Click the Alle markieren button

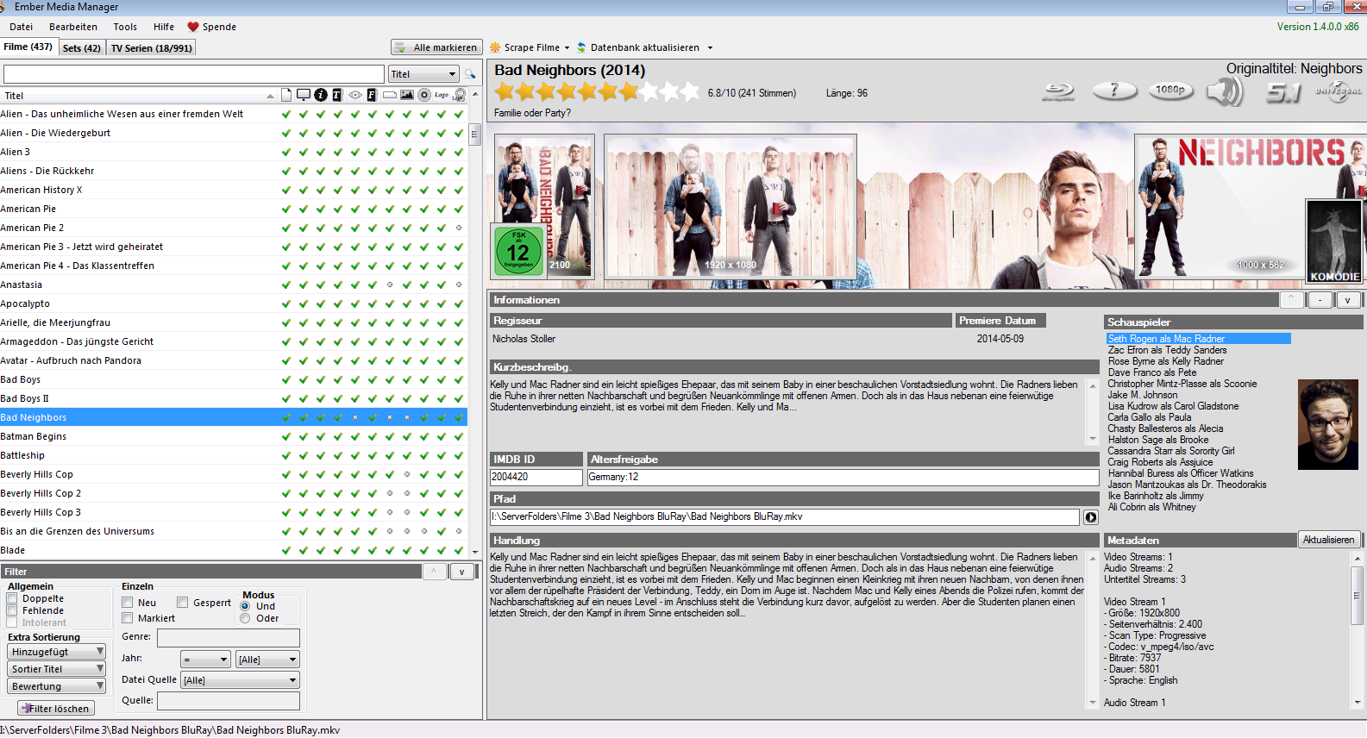coord(436,47)
